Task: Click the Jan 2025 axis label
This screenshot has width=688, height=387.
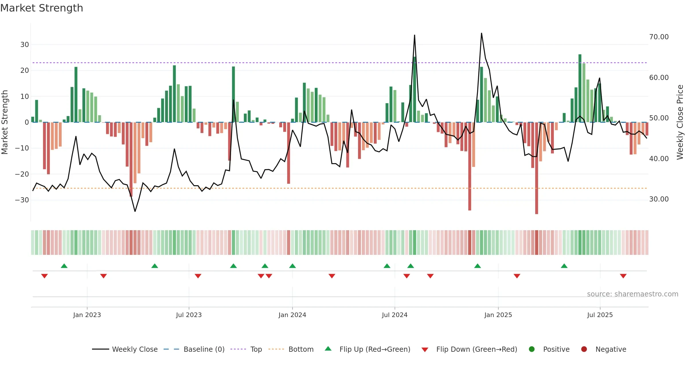Action: tap(498, 315)
